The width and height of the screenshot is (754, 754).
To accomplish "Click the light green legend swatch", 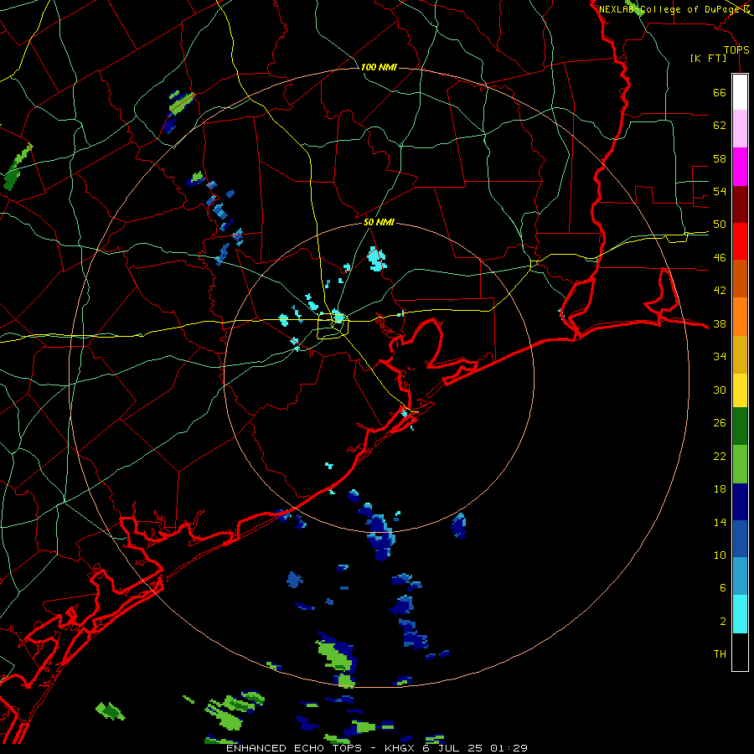I will pos(740,464).
